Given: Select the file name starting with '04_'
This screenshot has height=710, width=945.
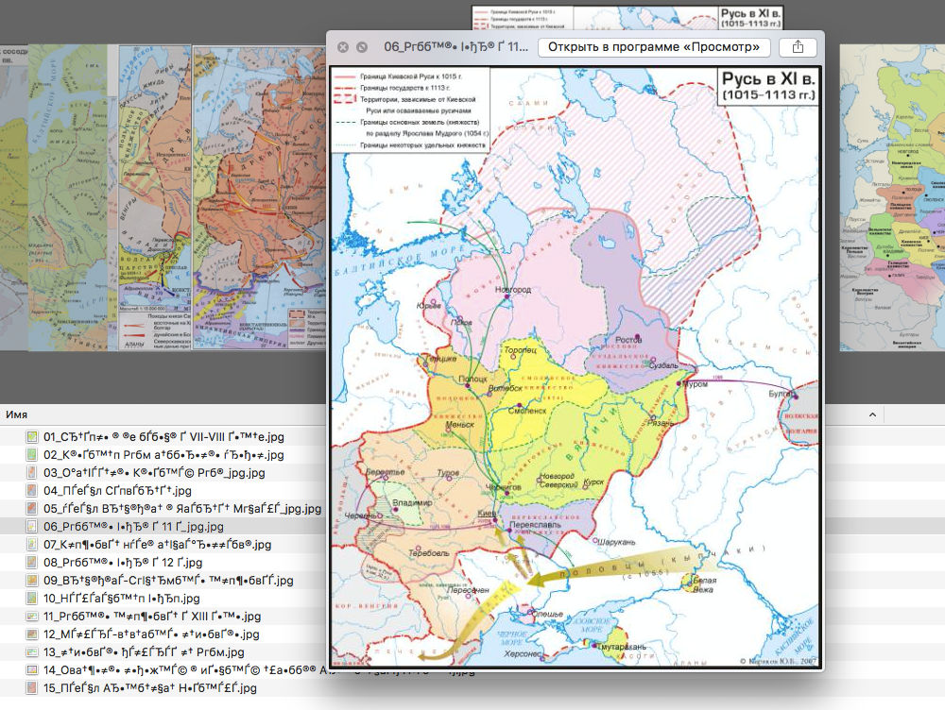Looking at the screenshot, I should click(117, 491).
